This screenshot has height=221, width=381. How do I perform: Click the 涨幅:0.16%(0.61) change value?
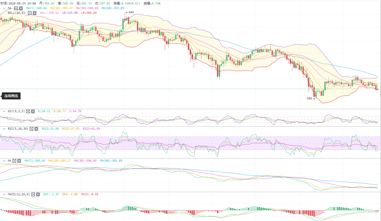click(x=127, y=3)
